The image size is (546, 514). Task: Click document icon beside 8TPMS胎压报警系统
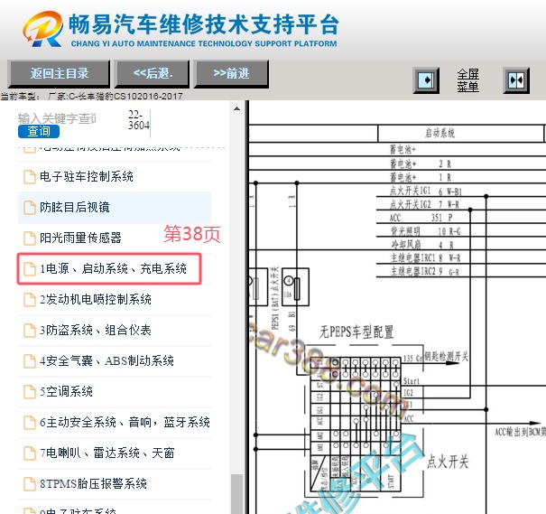(30, 483)
